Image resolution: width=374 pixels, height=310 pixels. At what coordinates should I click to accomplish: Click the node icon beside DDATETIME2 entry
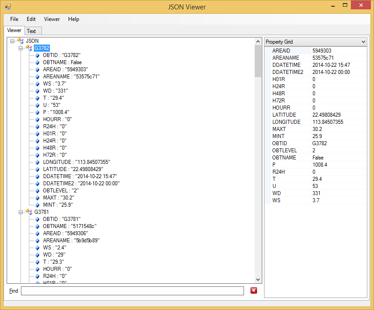tap(37, 183)
